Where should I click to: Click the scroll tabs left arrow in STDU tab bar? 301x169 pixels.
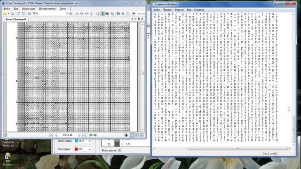coord(132,19)
